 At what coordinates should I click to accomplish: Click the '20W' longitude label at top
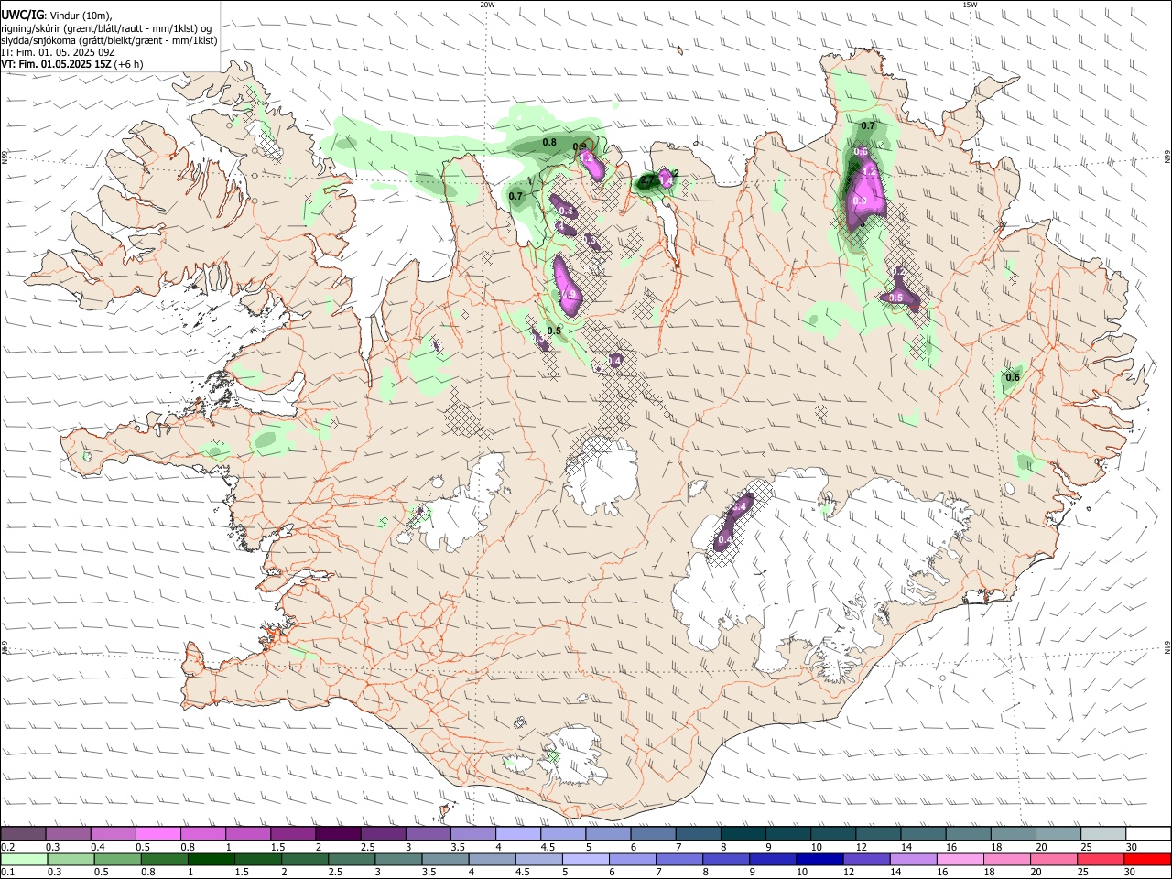click(488, 4)
